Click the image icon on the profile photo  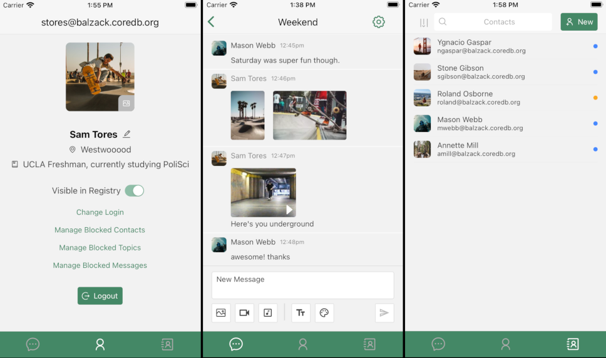coord(126,103)
